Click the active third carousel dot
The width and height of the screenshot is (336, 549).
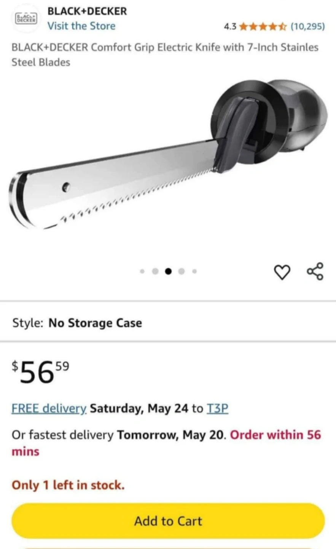point(169,271)
